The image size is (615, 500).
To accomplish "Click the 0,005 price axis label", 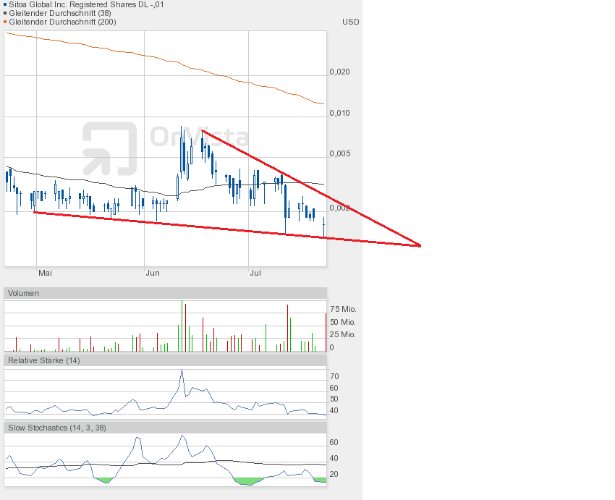I will click(x=339, y=153).
